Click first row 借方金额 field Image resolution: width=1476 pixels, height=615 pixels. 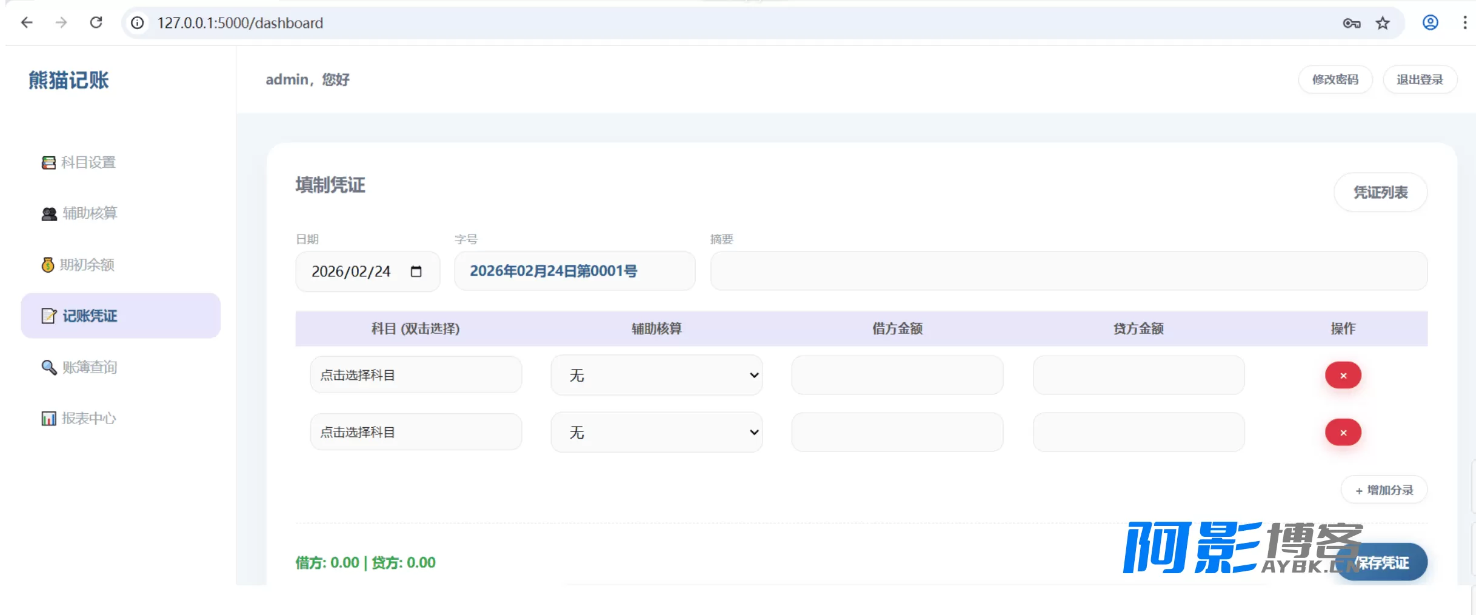897,375
